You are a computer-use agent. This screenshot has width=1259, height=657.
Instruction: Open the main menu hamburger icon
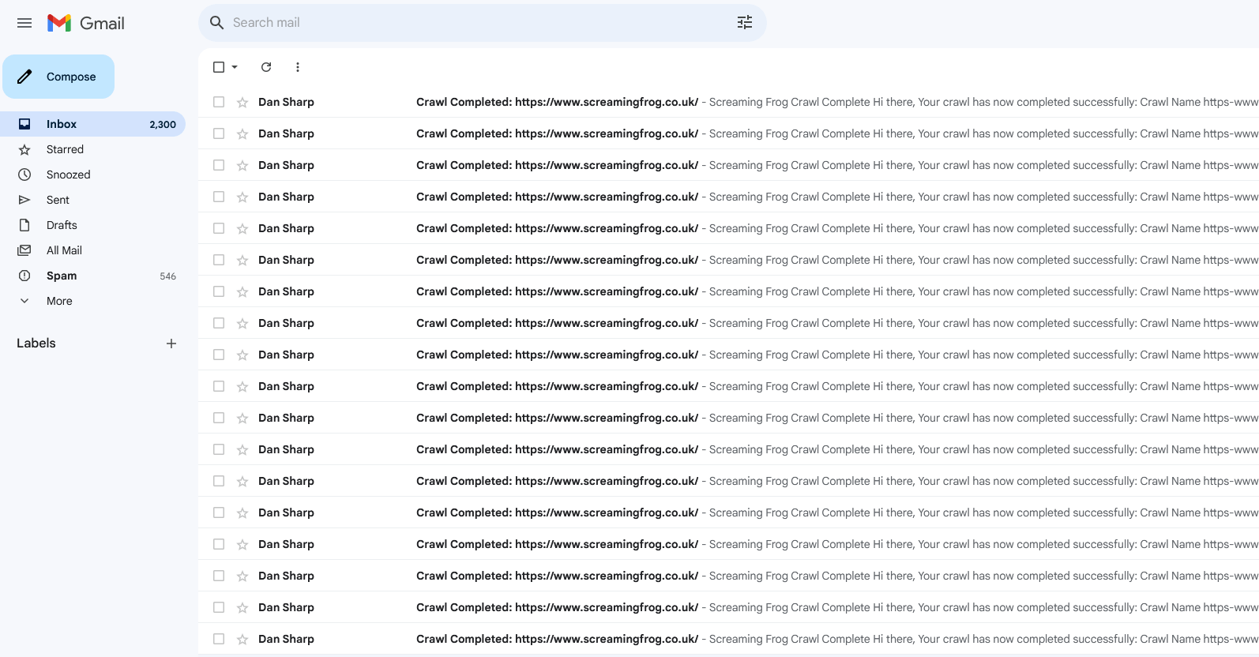coord(24,23)
